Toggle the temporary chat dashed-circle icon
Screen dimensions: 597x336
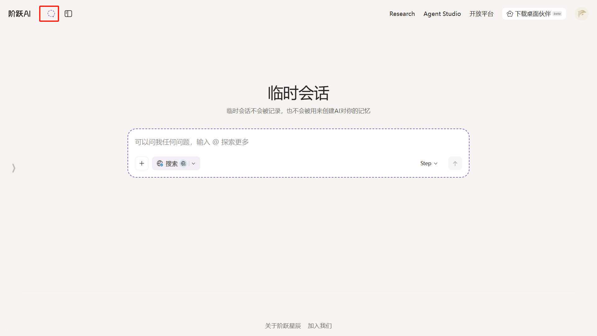(x=51, y=14)
